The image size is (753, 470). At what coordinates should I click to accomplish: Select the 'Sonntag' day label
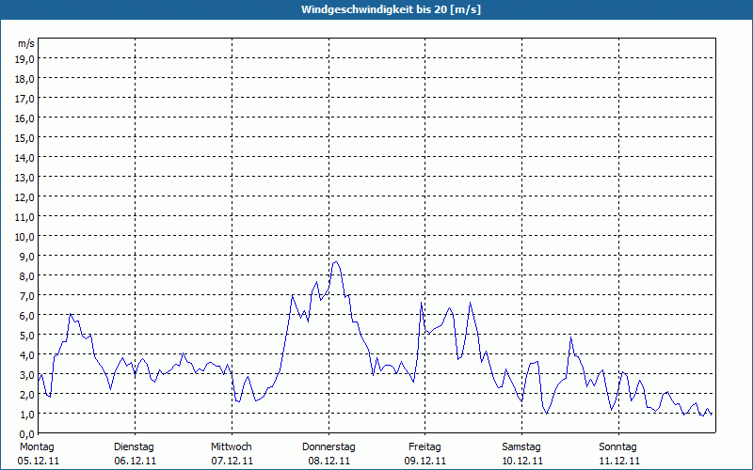tap(618, 447)
